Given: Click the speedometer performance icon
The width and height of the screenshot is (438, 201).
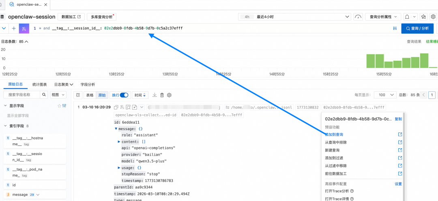Looking at the screenshot, I should click(358, 17).
